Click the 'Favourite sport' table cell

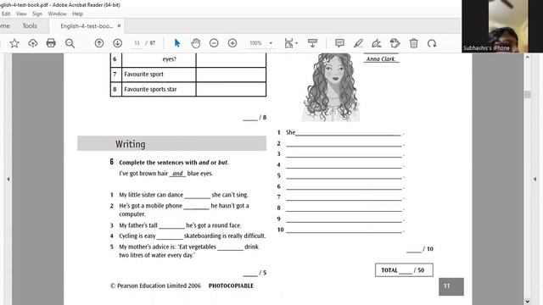(x=159, y=75)
